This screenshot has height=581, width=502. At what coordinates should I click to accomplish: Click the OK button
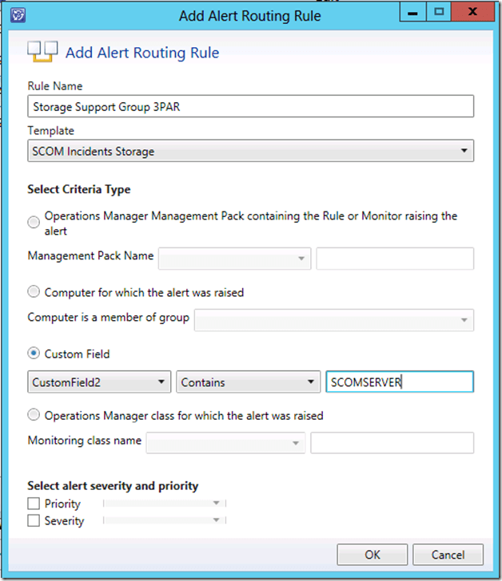click(x=372, y=555)
